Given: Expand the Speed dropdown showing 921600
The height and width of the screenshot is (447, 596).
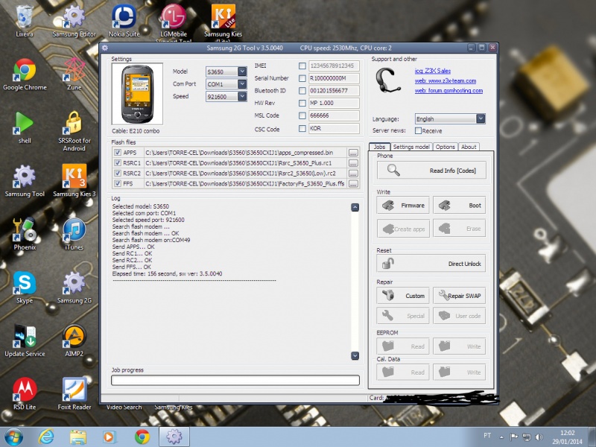Looking at the screenshot, I should 242,97.
